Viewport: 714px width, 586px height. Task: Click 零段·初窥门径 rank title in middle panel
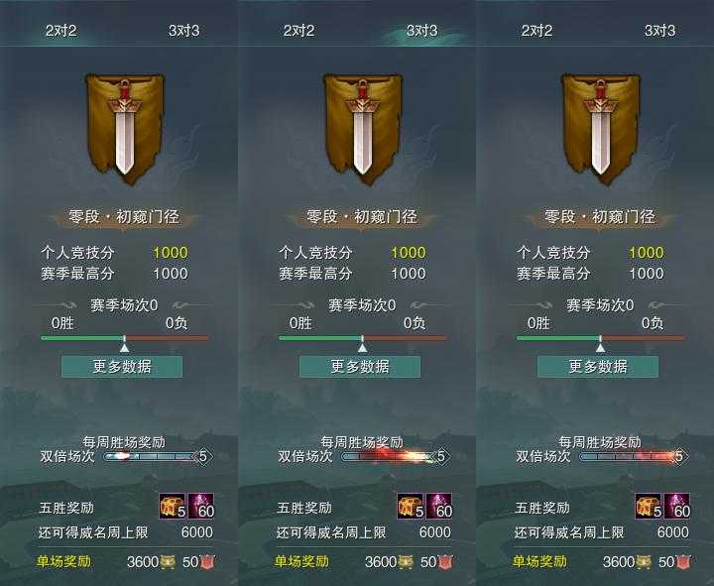(x=362, y=217)
